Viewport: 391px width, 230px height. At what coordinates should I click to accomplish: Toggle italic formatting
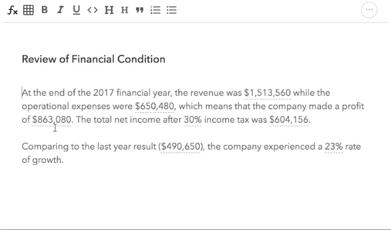click(60, 10)
